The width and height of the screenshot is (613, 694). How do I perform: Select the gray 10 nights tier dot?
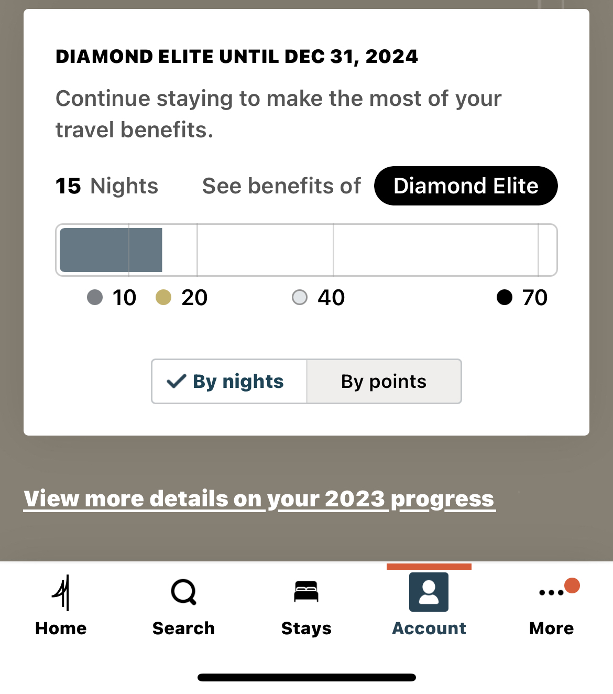click(x=95, y=297)
